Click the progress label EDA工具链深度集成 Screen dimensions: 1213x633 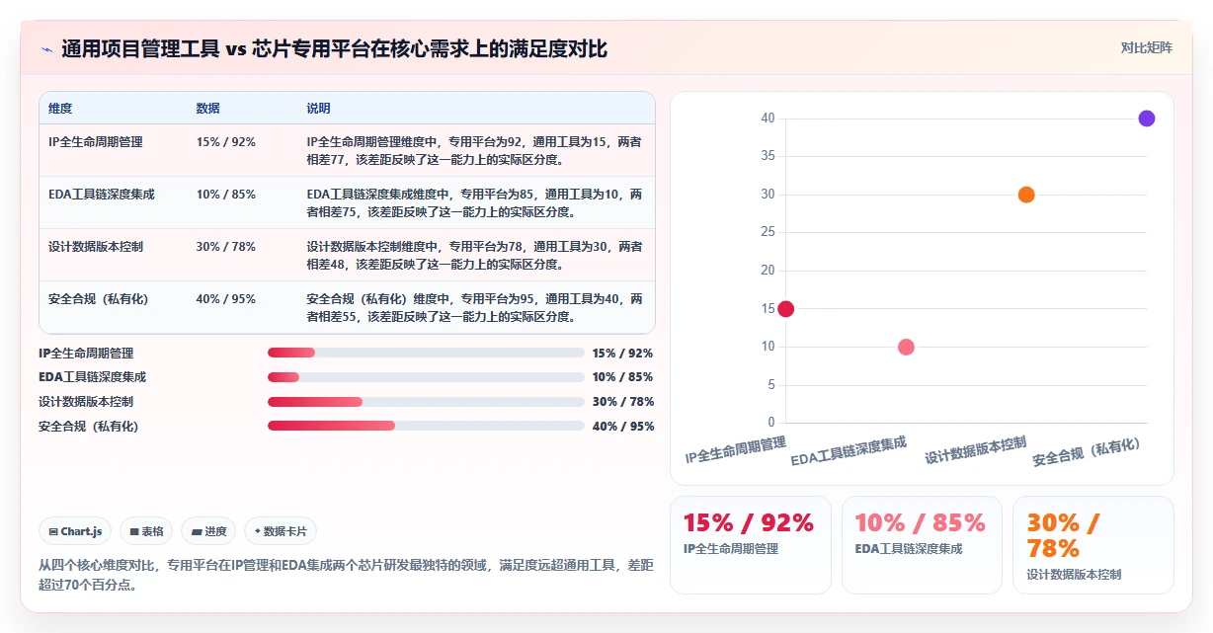click(x=92, y=377)
